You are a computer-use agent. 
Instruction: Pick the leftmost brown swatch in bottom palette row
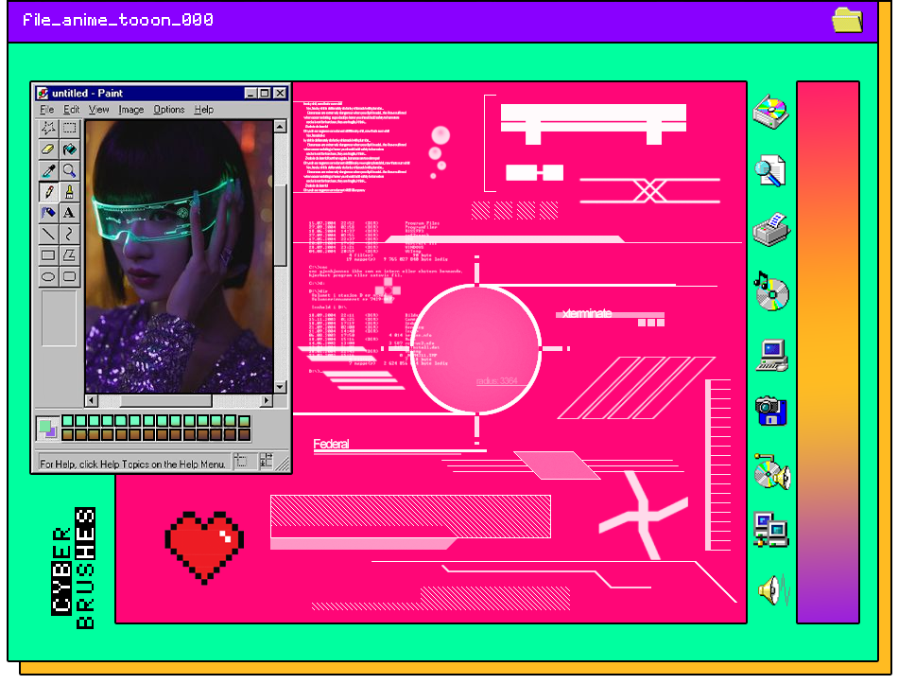[67, 434]
